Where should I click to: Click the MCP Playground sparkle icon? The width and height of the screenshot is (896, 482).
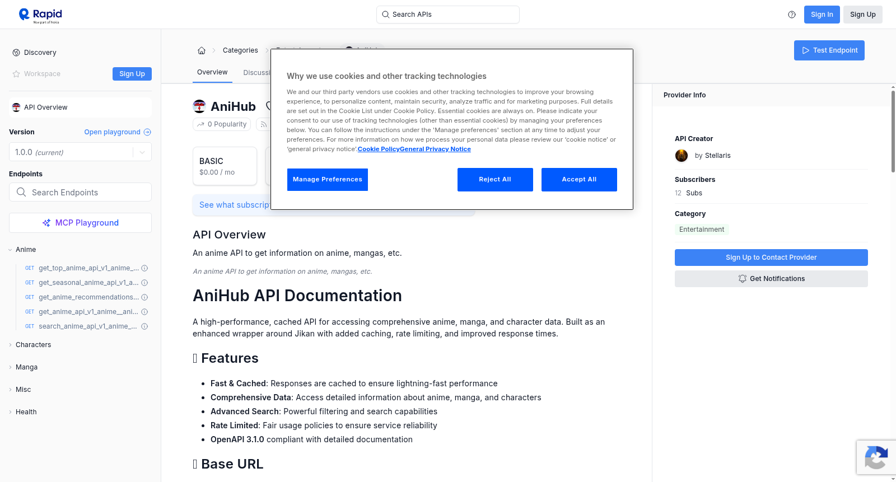tap(46, 223)
